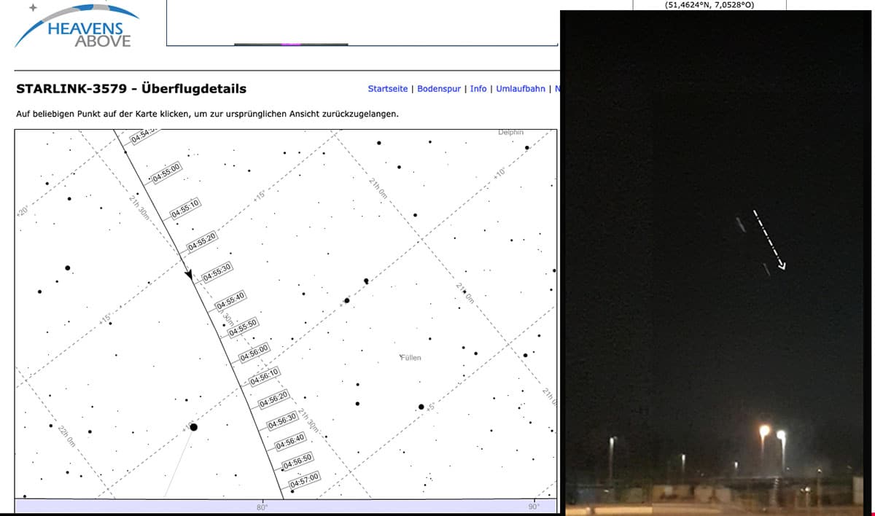Click the night sky photo overlay
The height and width of the screenshot is (516, 875).
click(717, 262)
